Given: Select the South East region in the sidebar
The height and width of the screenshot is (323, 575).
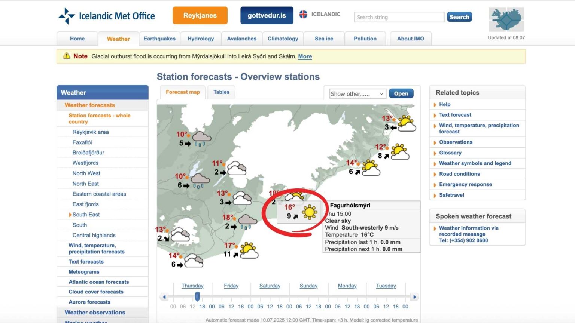Looking at the screenshot, I should pyautogui.click(x=86, y=215).
